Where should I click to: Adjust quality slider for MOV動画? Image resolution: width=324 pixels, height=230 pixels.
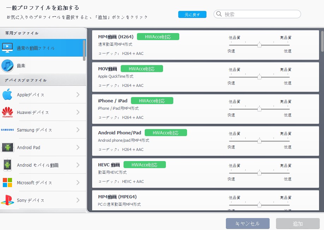click(259, 77)
